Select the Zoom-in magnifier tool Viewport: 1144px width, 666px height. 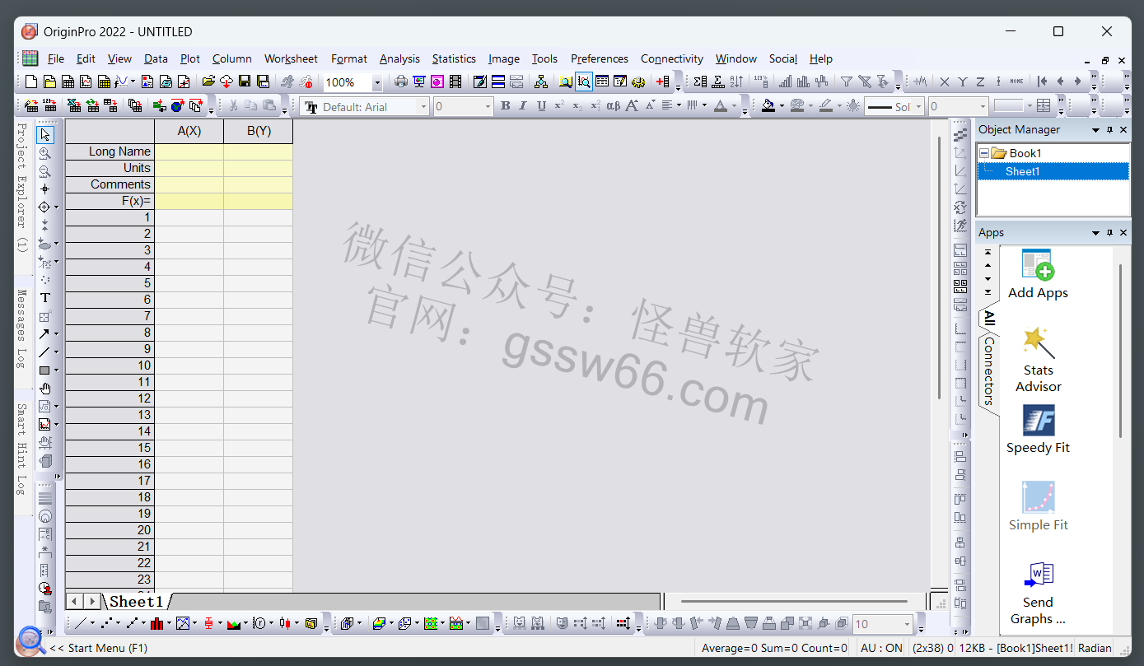[45, 153]
